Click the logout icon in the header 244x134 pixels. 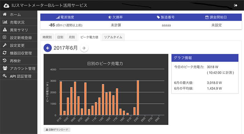(236, 6)
